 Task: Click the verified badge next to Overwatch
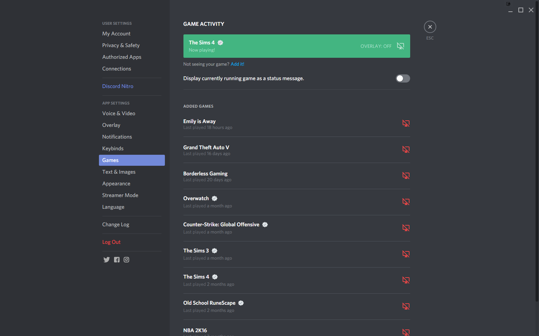point(214,198)
